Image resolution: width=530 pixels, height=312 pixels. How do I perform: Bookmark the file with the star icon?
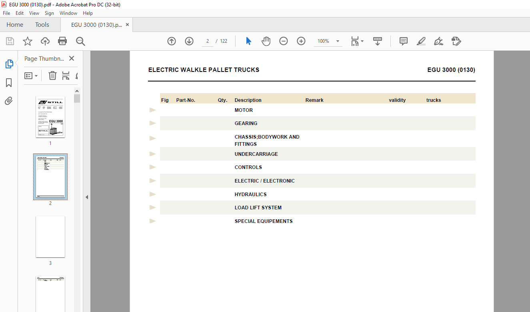(x=28, y=41)
